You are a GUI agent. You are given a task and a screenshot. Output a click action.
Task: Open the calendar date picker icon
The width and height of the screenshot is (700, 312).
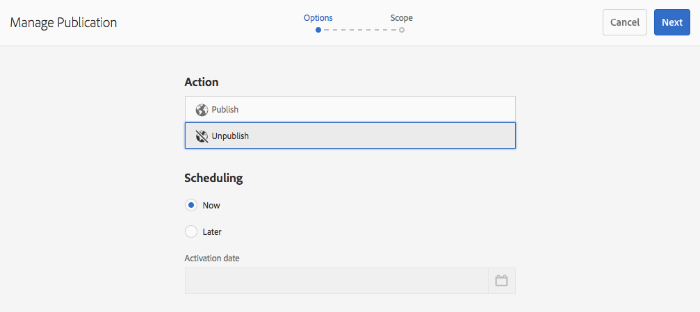[x=501, y=281]
